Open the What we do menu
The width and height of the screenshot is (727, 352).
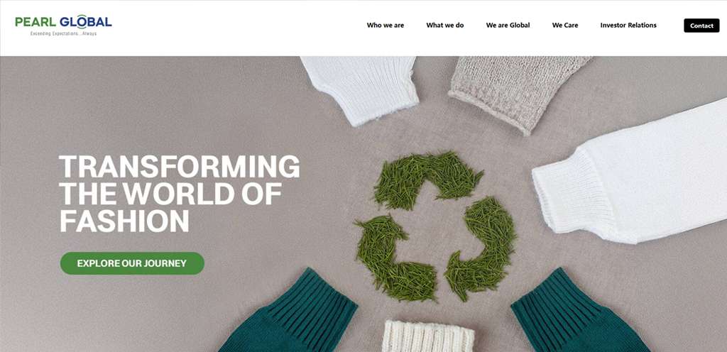[445, 26]
